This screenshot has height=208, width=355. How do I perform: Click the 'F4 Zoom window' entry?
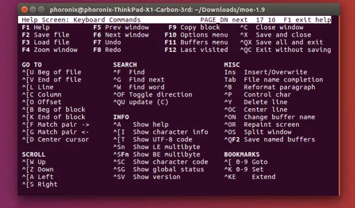[50, 50]
